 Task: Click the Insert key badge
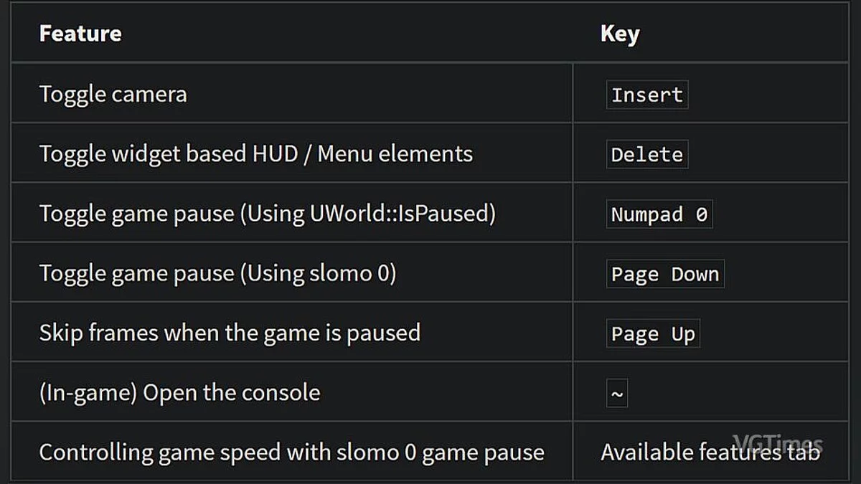[646, 95]
